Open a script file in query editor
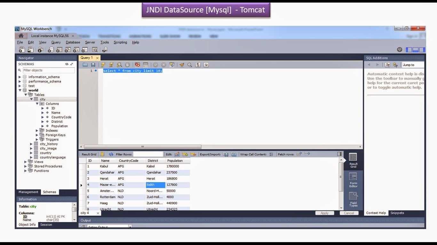Image resolution: width=437 pixels, height=245 pixels. [85, 65]
